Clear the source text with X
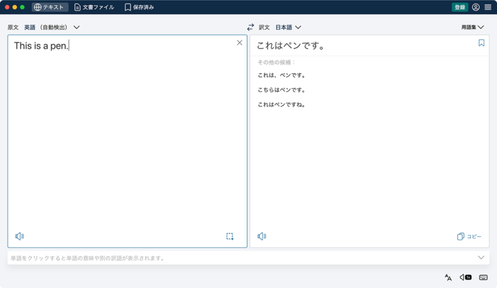 tap(239, 43)
